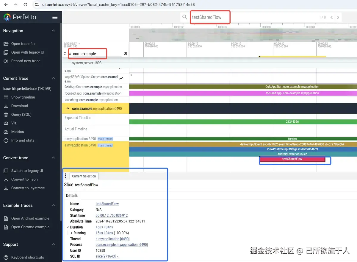Click the Convert to .json download icon
This screenshot has height=262, width=357.
pyautogui.click(x=6, y=180)
